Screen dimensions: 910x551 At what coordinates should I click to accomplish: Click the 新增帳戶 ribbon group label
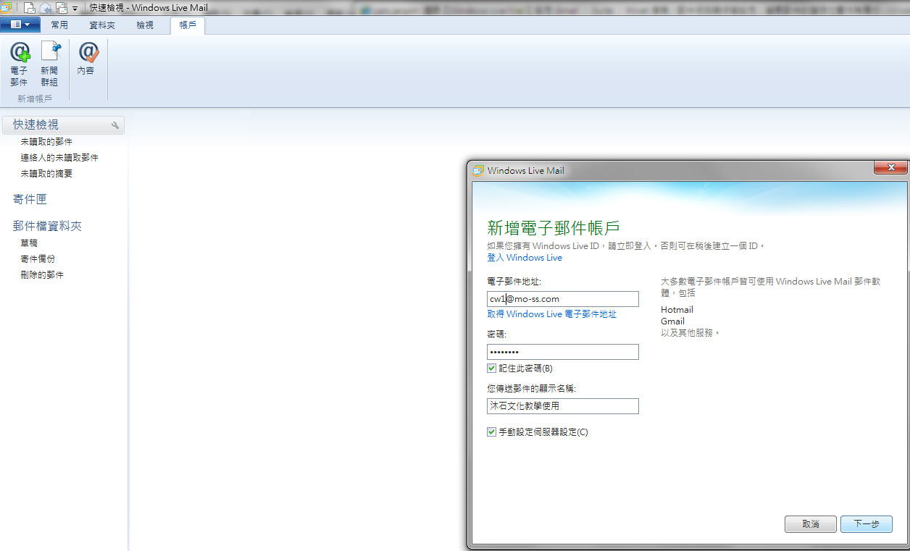coord(35,98)
